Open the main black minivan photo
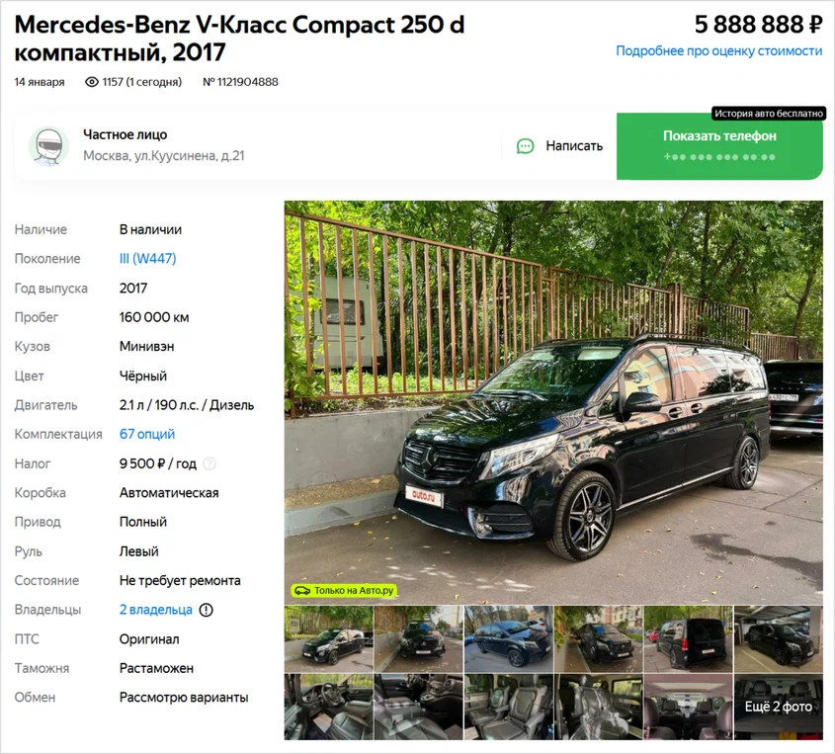Screen dimensions: 835x754 pos(553,402)
